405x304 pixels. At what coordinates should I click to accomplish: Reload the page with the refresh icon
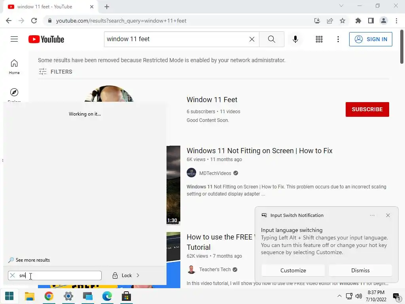[x=34, y=21]
